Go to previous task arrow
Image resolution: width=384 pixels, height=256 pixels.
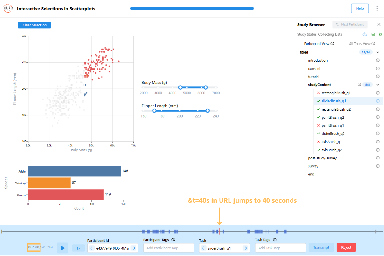click(204, 248)
